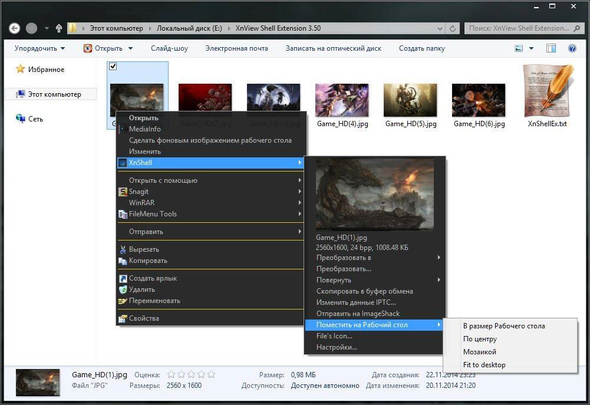Click the Переименовать icon
This screenshot has width=590, height=405.
click(x=123, y=301)
